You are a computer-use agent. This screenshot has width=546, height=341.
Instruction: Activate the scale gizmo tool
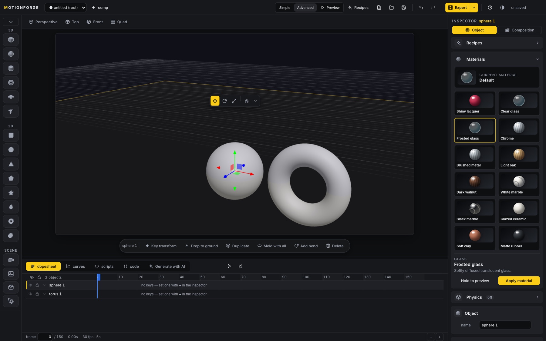[x=234, y=101]
